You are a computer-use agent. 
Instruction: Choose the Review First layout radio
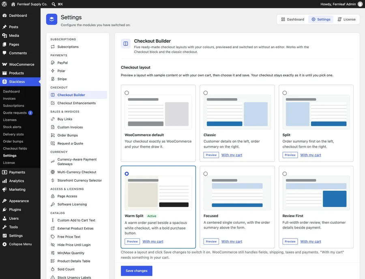285,174
